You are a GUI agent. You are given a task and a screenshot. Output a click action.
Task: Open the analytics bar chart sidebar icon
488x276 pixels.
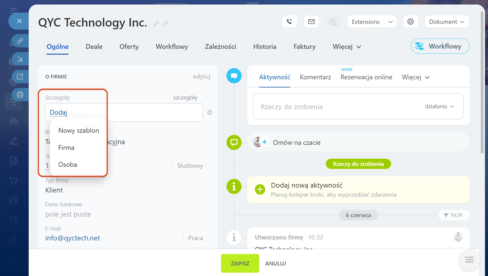14,240
